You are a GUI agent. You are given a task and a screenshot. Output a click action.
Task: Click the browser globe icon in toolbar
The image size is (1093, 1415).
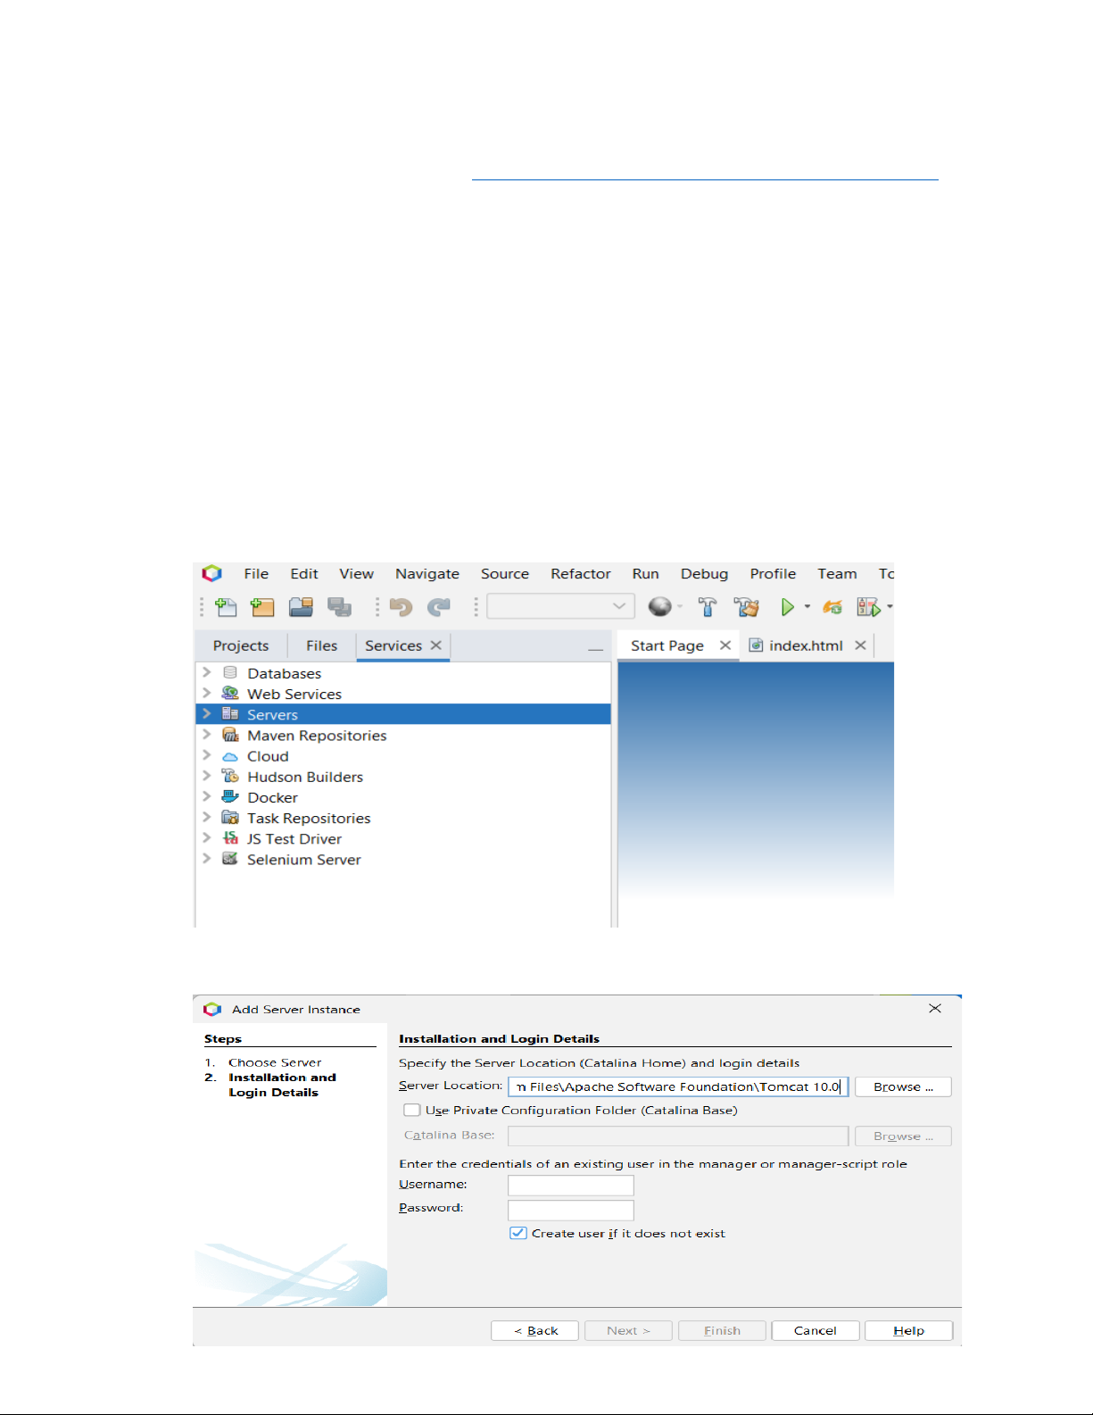(x=659, y=607)
